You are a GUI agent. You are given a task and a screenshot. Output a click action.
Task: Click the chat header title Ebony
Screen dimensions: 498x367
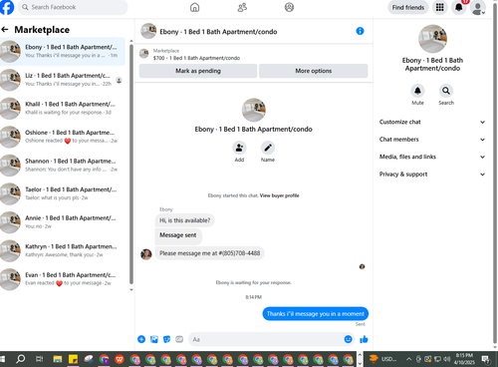click(x=218, y=32)
